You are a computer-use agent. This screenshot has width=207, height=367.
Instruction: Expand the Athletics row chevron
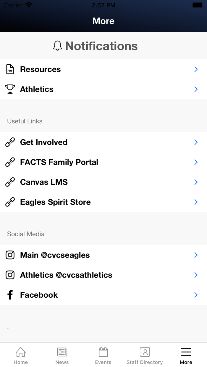click(x=196, y=89)
